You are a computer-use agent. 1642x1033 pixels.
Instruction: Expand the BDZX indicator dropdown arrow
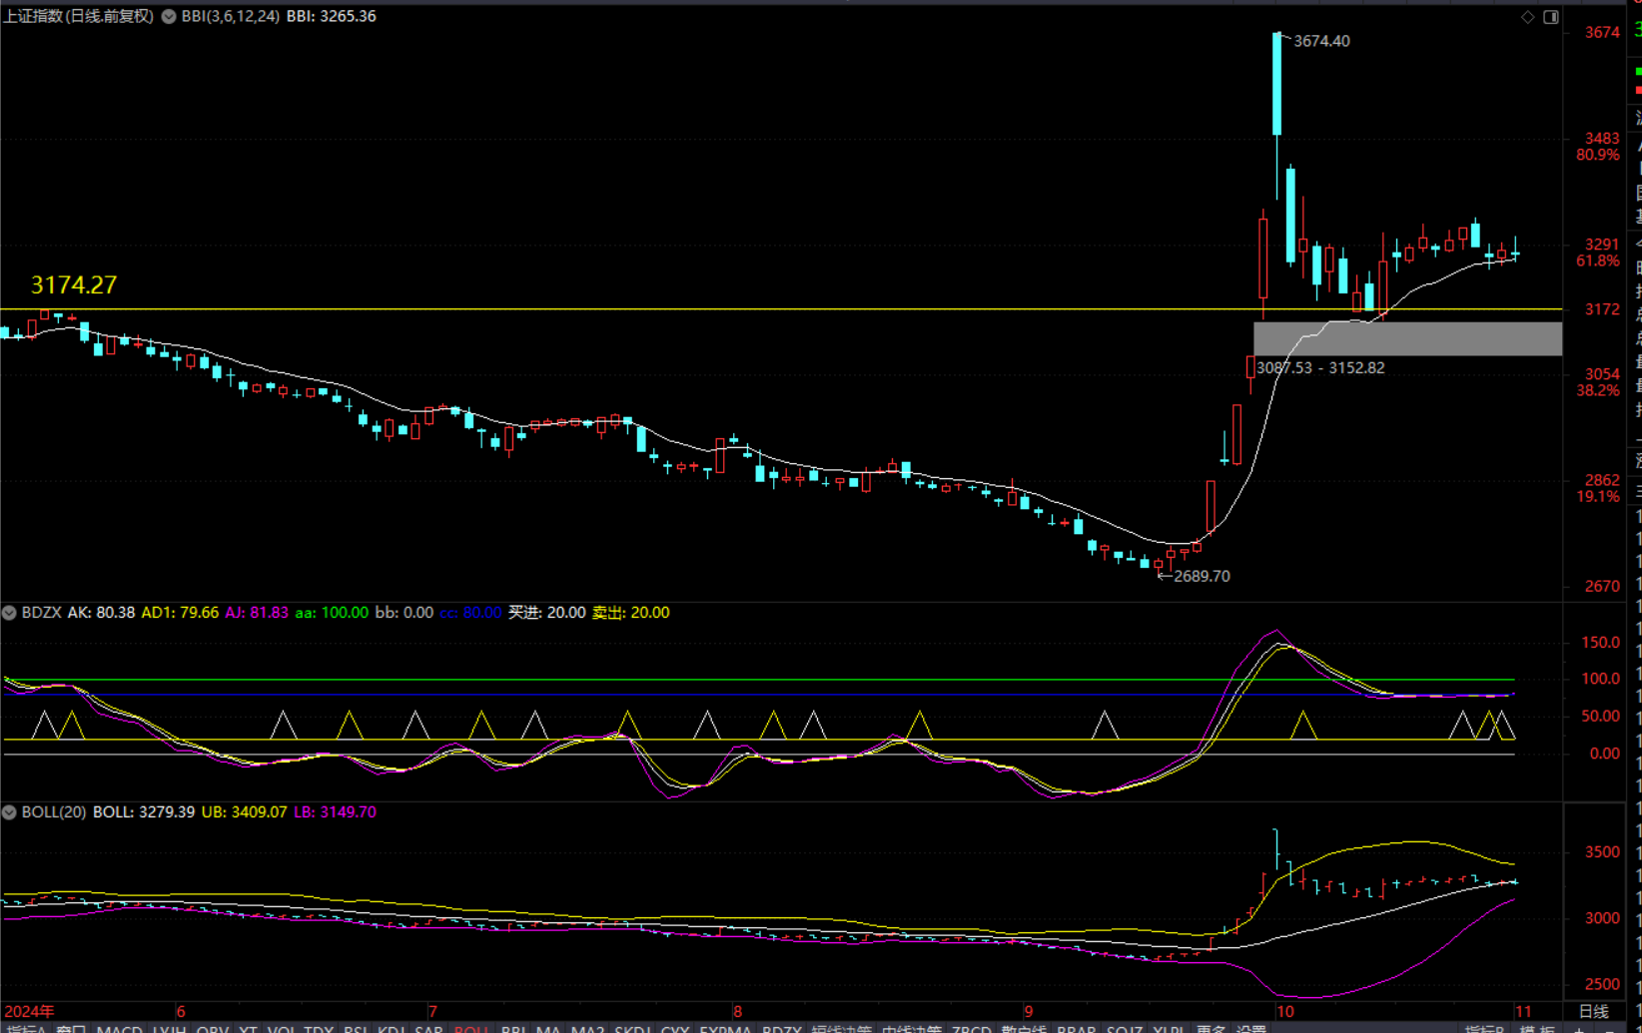(9, 613)
